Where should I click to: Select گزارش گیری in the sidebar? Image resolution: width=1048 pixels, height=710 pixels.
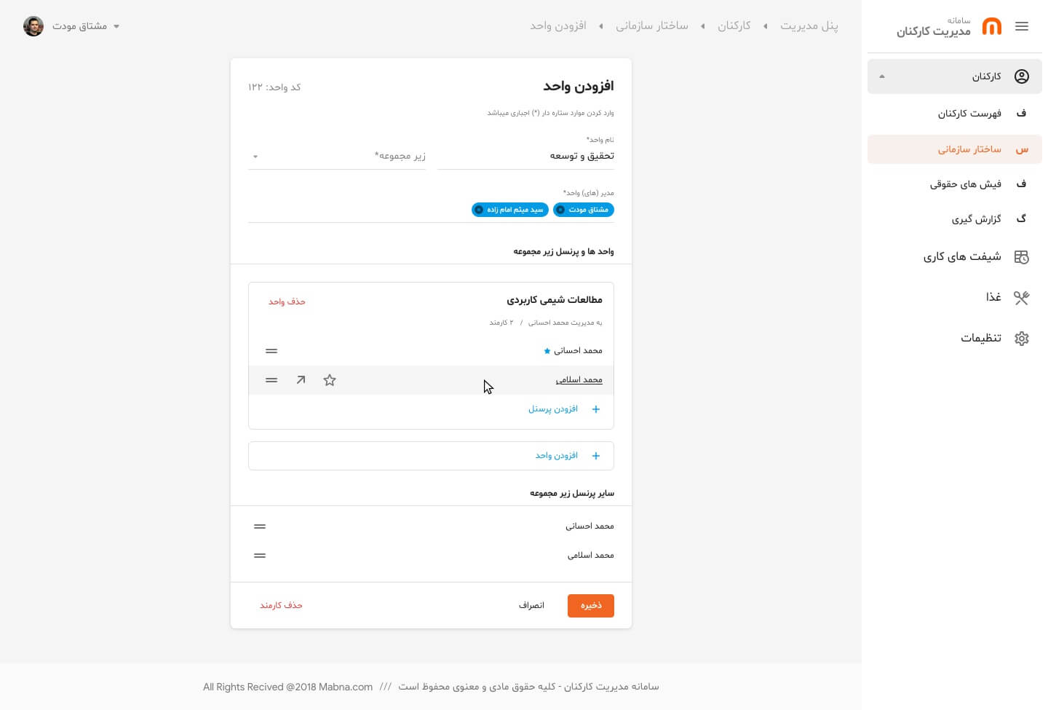click(976, 219)
